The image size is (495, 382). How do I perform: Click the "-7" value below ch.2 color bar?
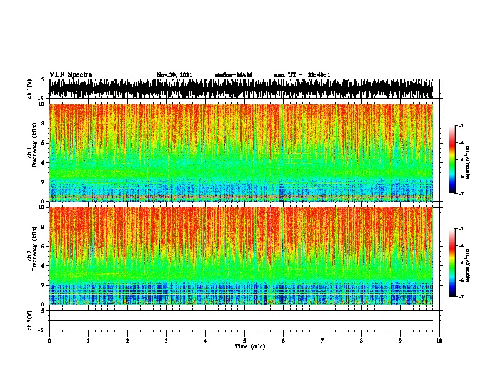click(x=461, y=297)
